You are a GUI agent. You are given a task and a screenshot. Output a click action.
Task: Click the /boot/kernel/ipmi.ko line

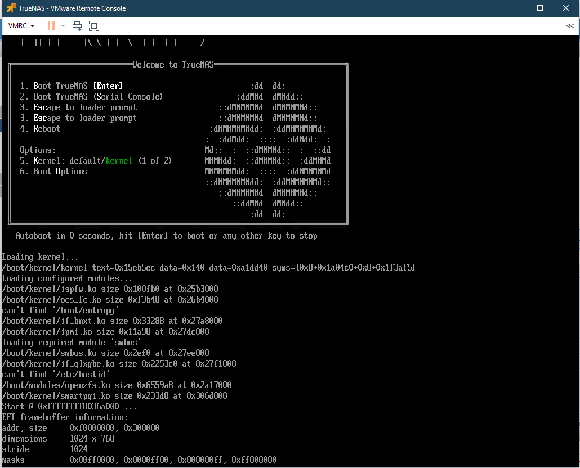(106, 332)
